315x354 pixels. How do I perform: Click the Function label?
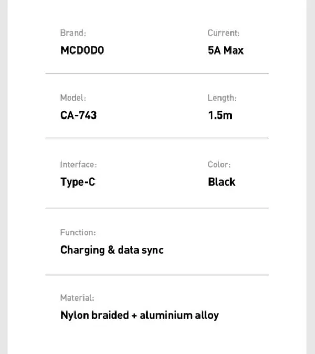pos(78,232)
